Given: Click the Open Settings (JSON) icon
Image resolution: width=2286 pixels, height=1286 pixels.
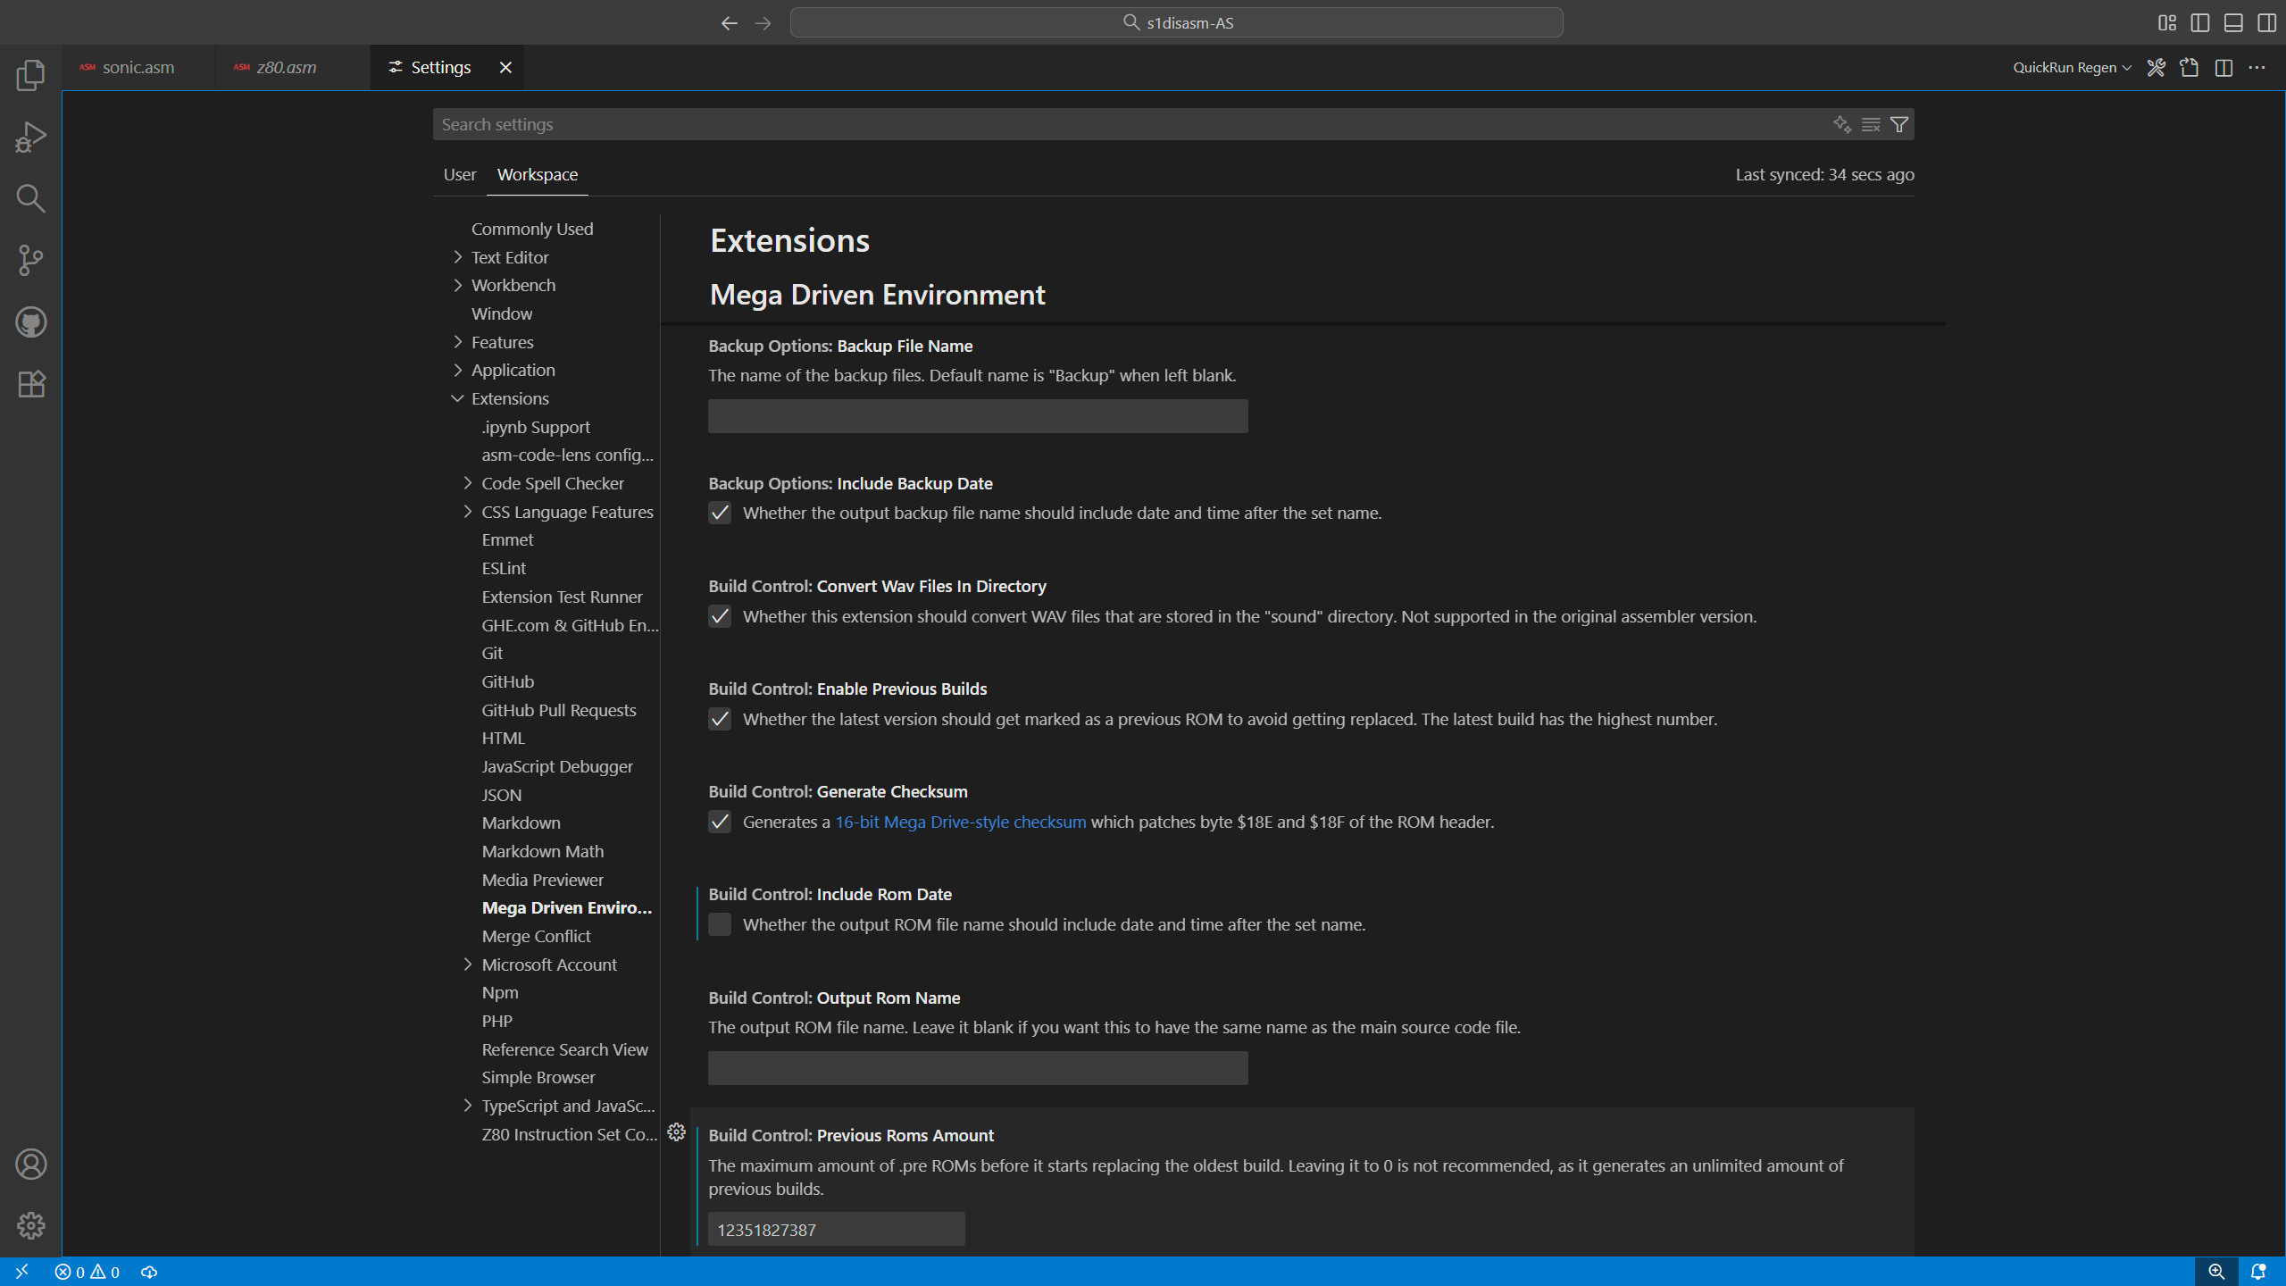Looking at the screenshot, I should coord(2189,68).
